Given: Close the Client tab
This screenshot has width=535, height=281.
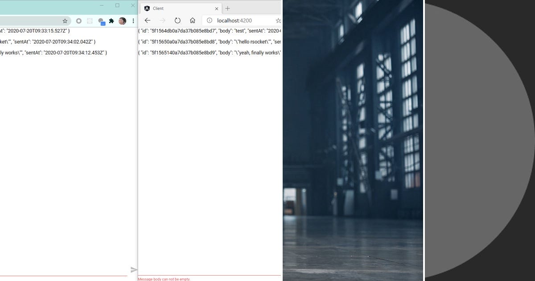Looking at the screenshot, I should (x=217, y=8).
